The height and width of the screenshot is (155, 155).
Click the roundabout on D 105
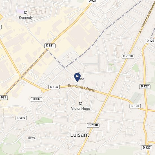click(43, 90)
